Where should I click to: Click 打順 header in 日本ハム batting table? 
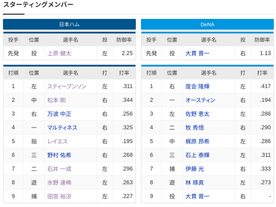[13, 73]
